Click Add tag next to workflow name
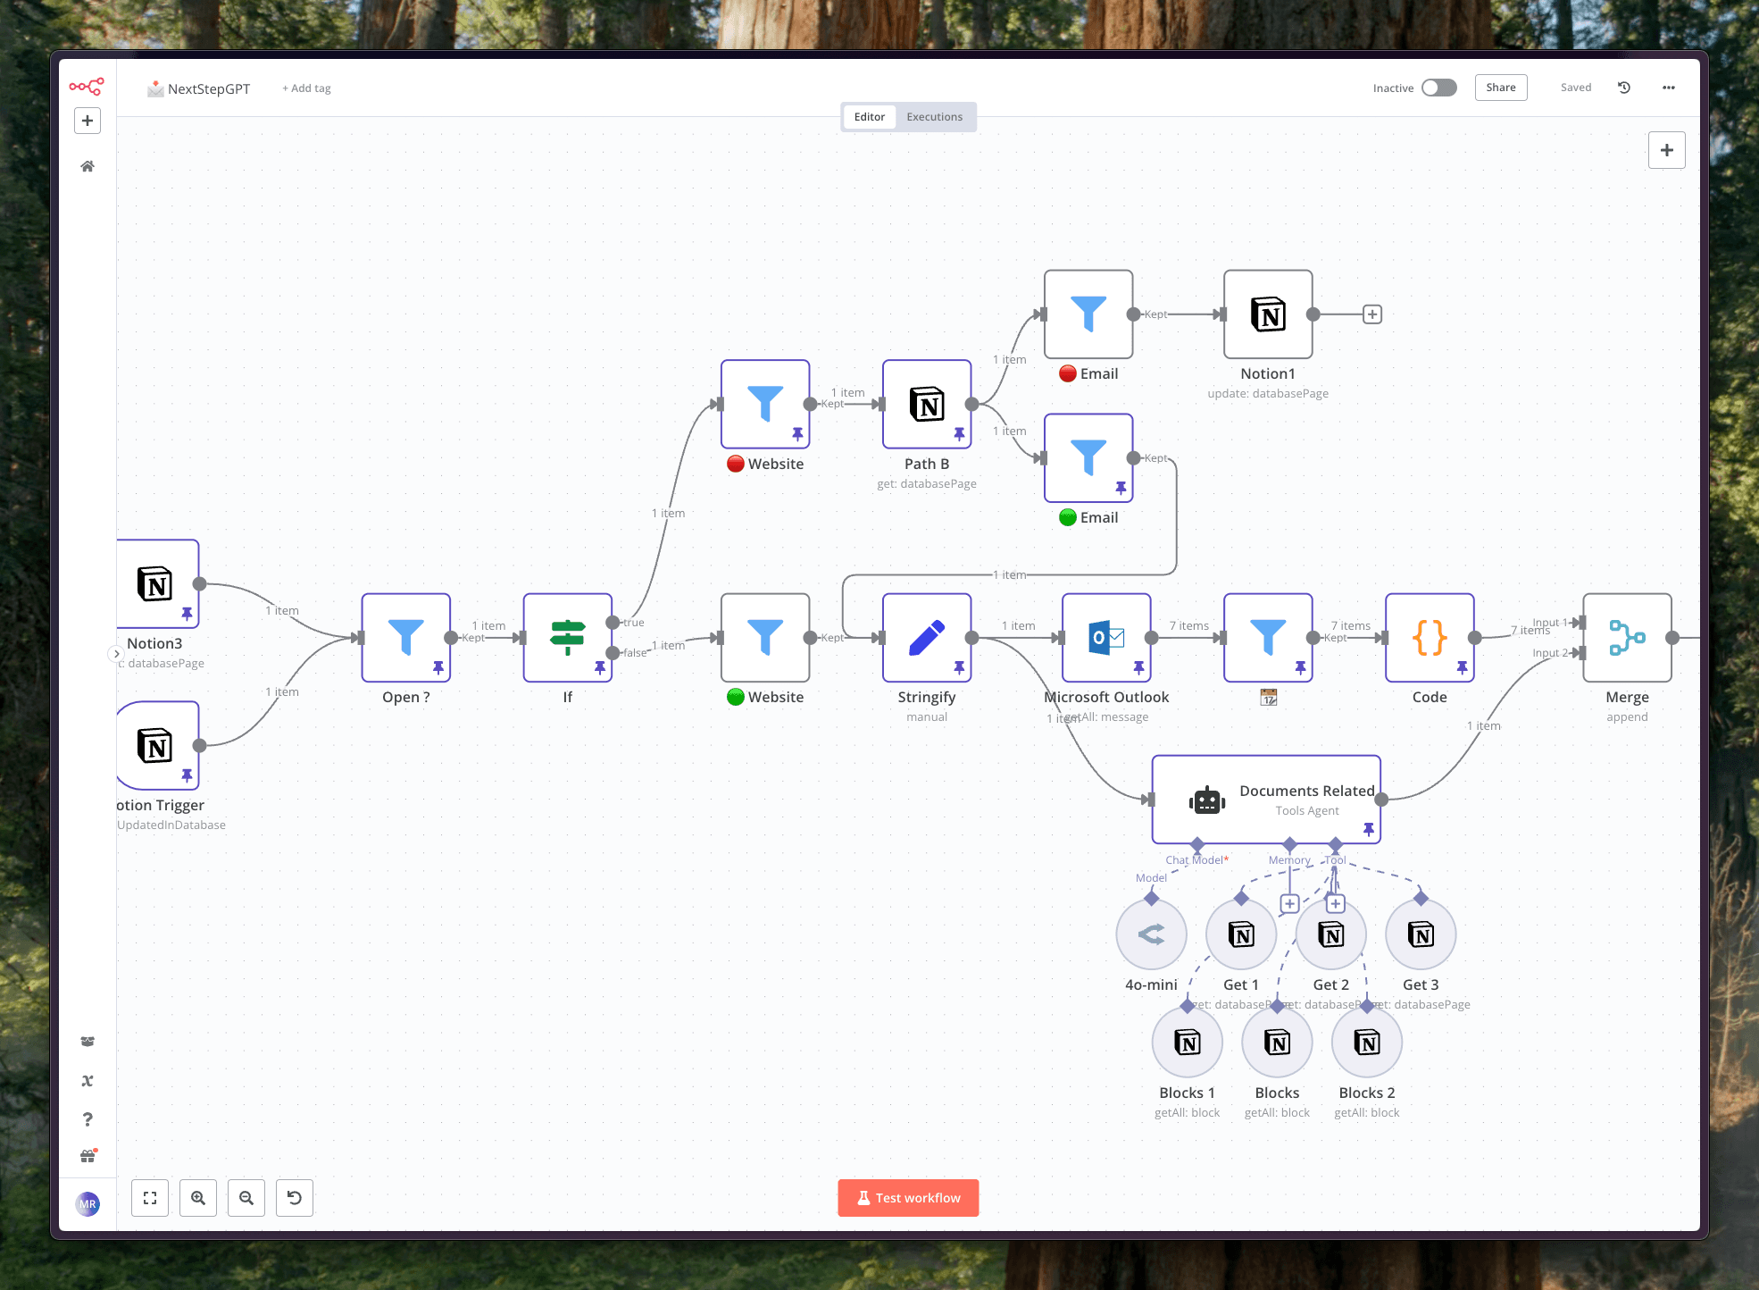This screenshot has width=1759, height=1290. (306, 88)
